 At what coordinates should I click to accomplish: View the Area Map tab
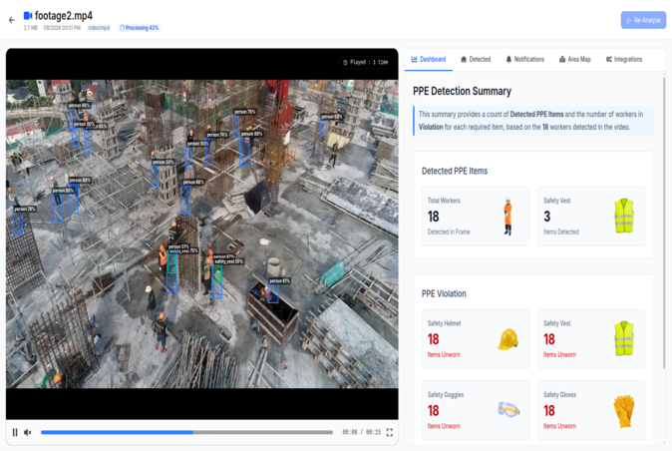(574, 60)
